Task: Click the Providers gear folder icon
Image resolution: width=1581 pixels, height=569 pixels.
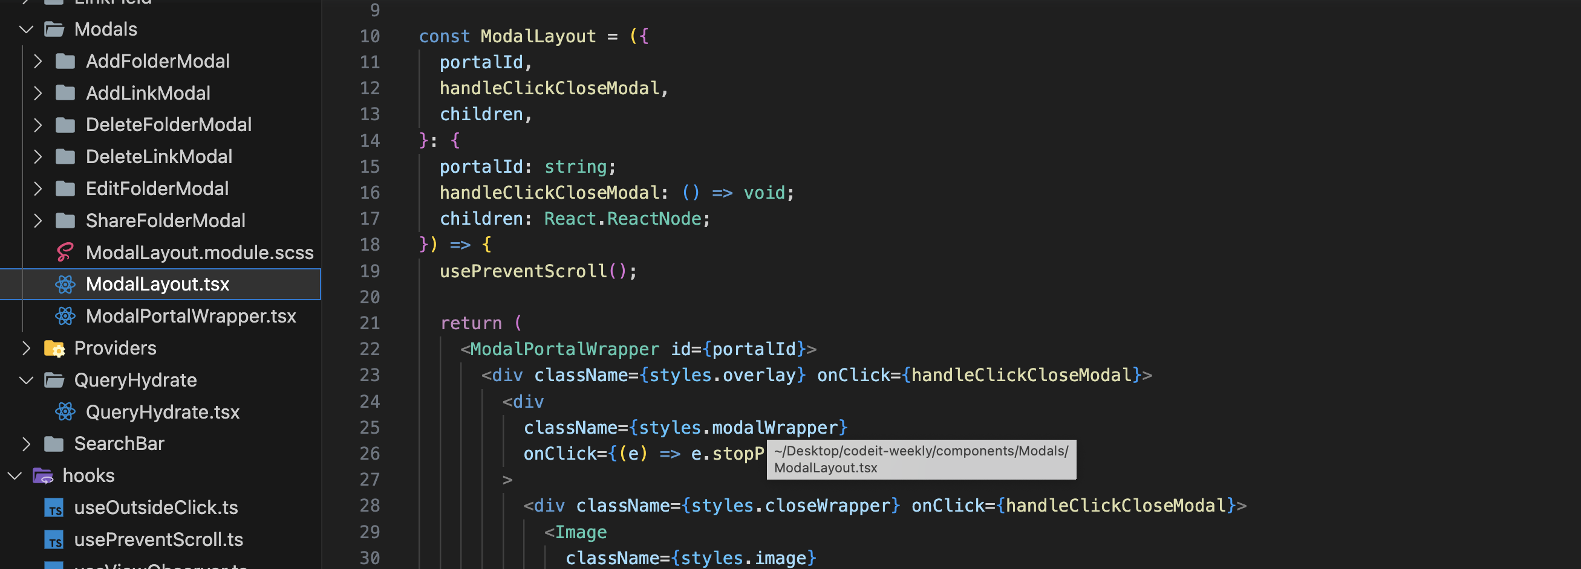Action: [x=54, y=349]
